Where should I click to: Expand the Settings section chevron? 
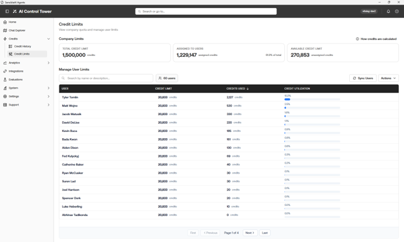(x=49, y=96)
